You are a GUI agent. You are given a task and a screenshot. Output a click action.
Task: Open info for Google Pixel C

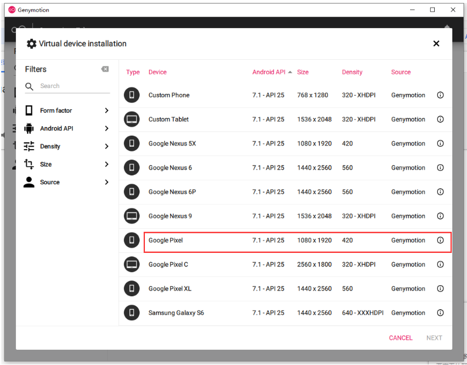tap(440, 264)
